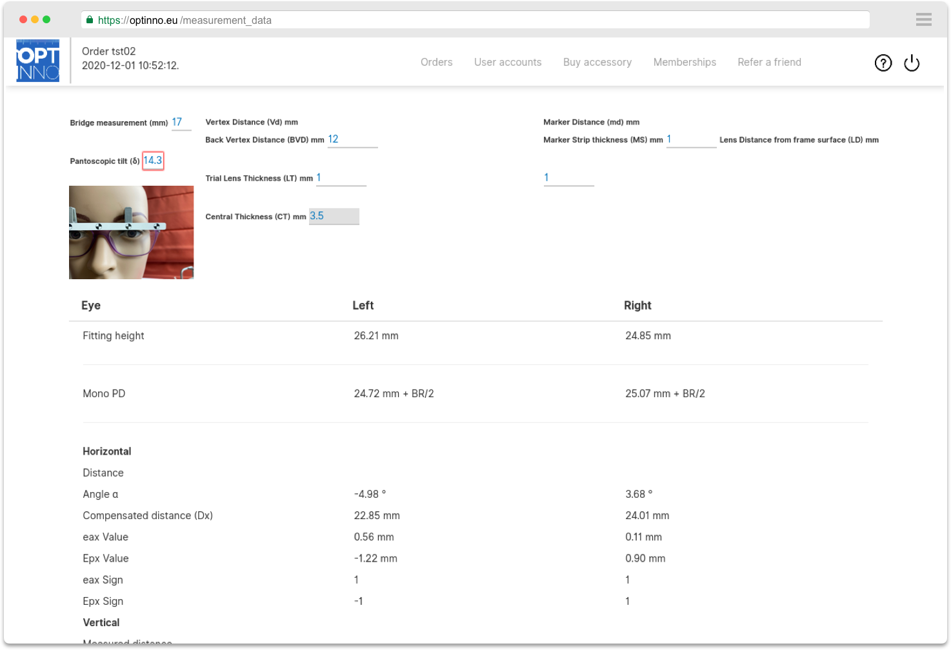Open Buy accessory page

597,62
